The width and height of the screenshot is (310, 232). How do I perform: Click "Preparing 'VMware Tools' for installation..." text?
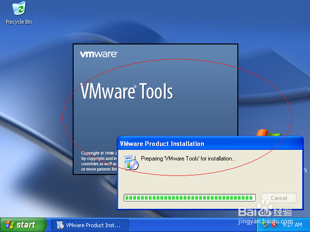click(x=188, y=159)
